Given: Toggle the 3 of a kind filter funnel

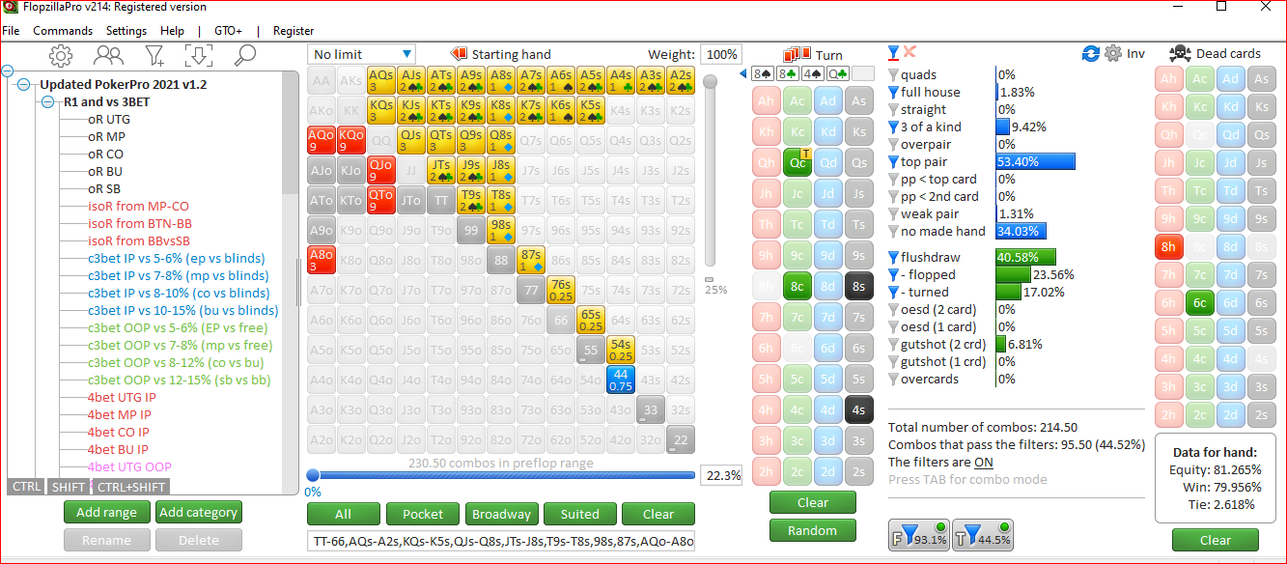Looking at the screenshot, I should (x=893, y=127).
